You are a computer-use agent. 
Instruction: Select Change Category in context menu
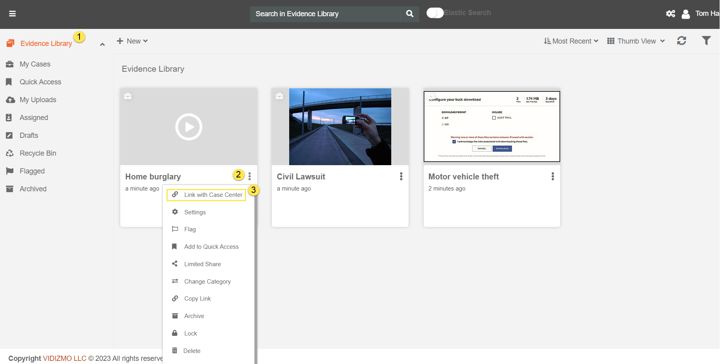pos(207,282)
